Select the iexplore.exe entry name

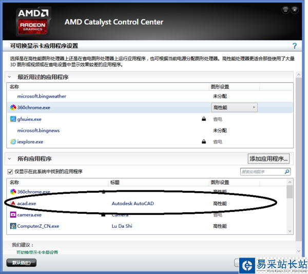point(30,142)
